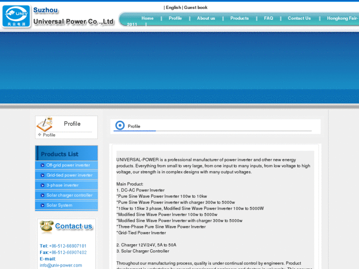359x269 pixels.
Task: Click the 'Three-Phase Pure Sine Wave Power Inverter' line
Action: (161, 227)
